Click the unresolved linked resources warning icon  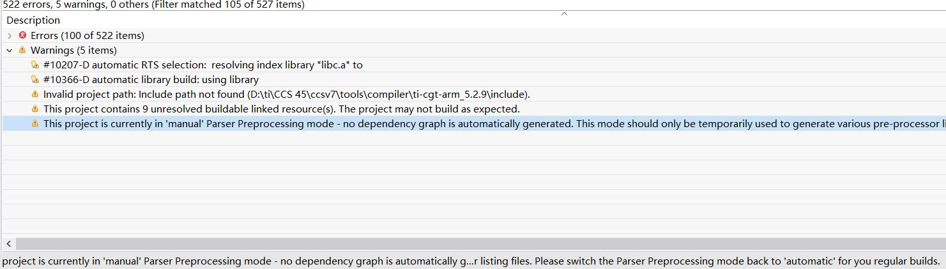point(35,109)
